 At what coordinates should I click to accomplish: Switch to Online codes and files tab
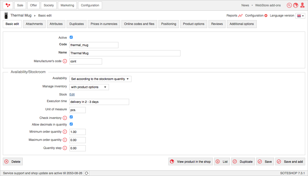[139, 24]
